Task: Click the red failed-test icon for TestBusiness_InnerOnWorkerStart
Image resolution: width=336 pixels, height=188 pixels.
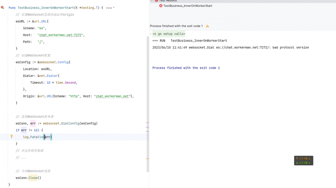Action: (161, 6)
